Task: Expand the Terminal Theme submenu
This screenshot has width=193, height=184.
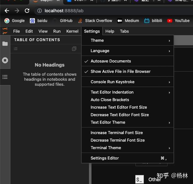Action: [x=128, y=148]
